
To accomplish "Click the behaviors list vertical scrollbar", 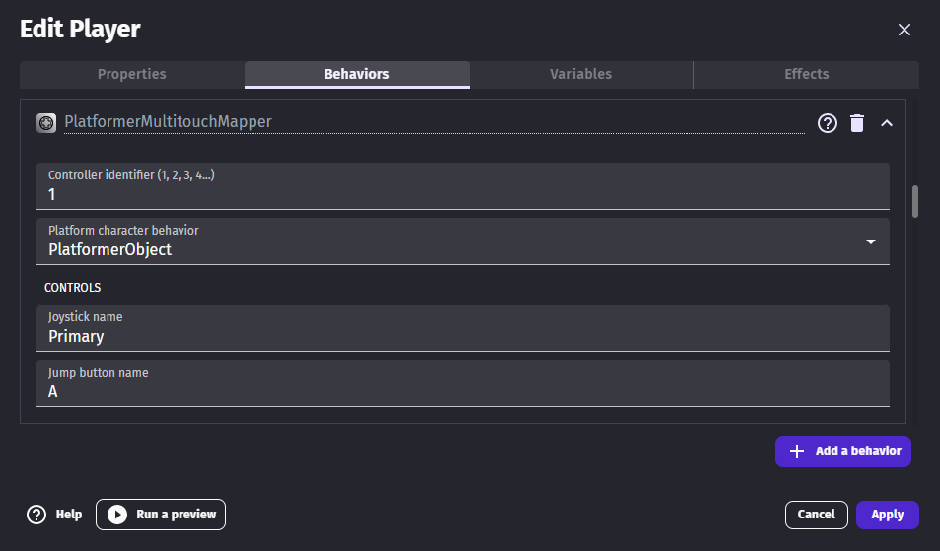I will pyautogui.click(x=915, y=201).
